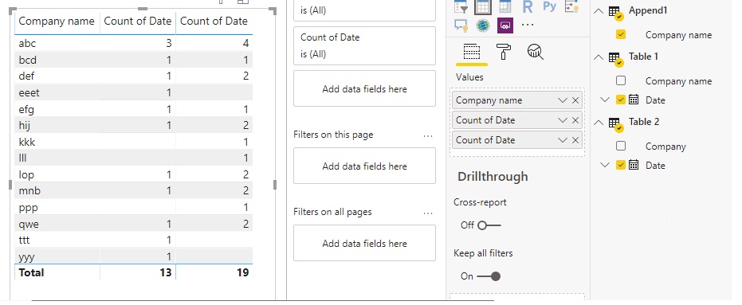Viewport: 742px width, 305px height.
Task: Click Add data fields under all pages
Action: (364, 244)
